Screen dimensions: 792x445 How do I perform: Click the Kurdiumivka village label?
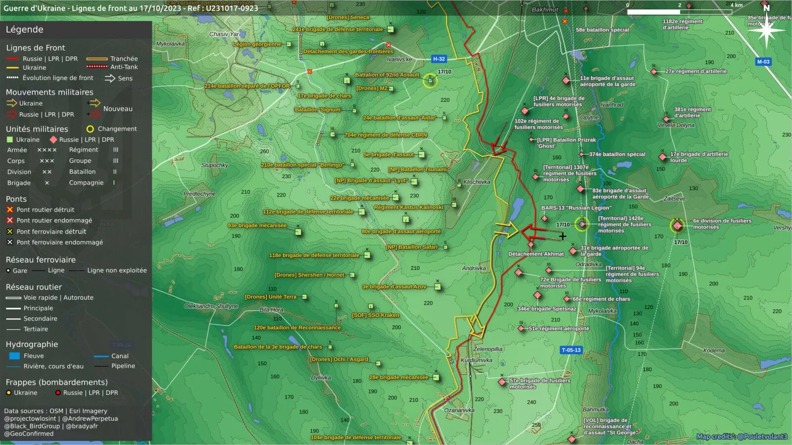(x=476, y=360)
